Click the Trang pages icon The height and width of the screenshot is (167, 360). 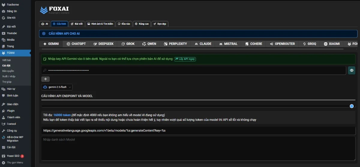point(4,46)
